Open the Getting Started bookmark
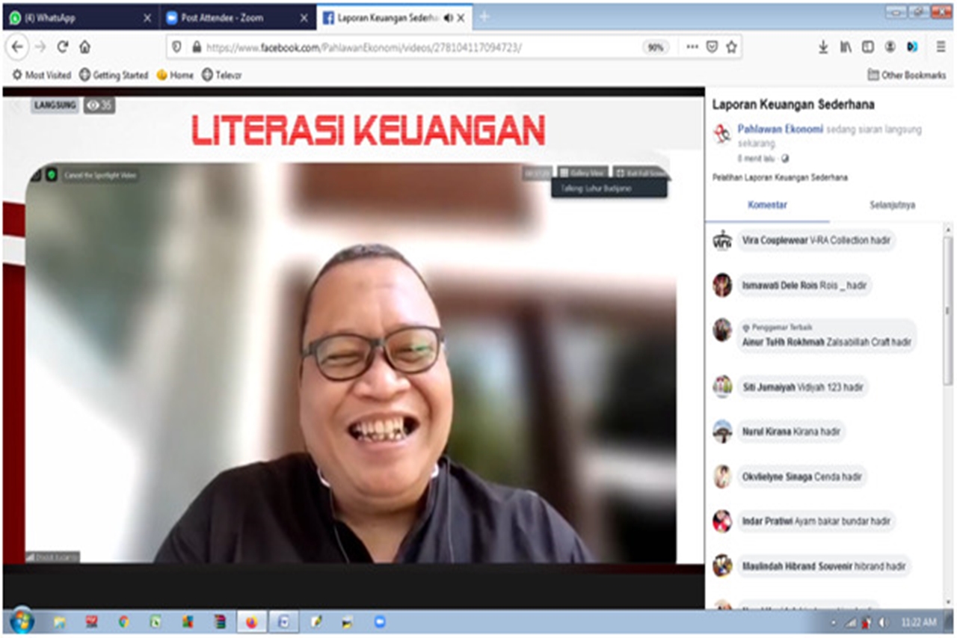This screenshot has width=957, height=638. point(114,75)
